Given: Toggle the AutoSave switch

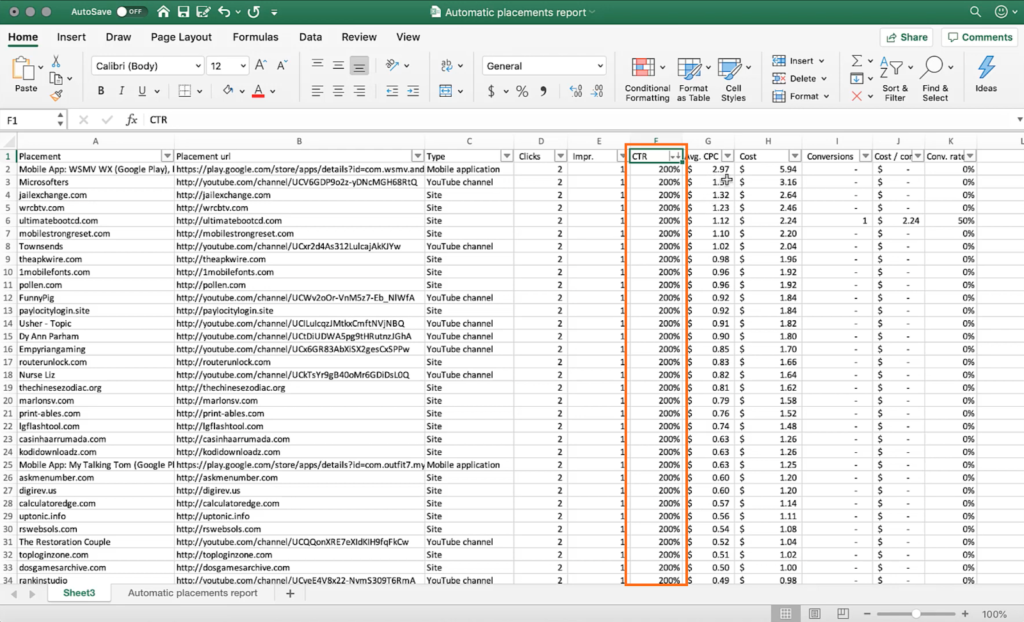Looking at the screenshot, I should click(130, 12).
